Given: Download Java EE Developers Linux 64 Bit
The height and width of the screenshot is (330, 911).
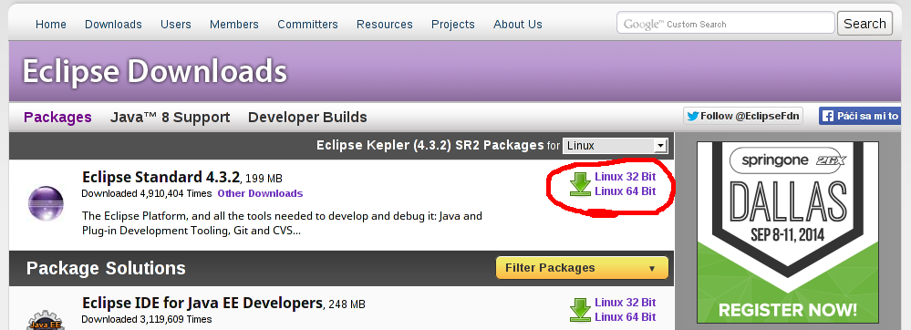Looking at the screenshot, I should coord(626,317).
